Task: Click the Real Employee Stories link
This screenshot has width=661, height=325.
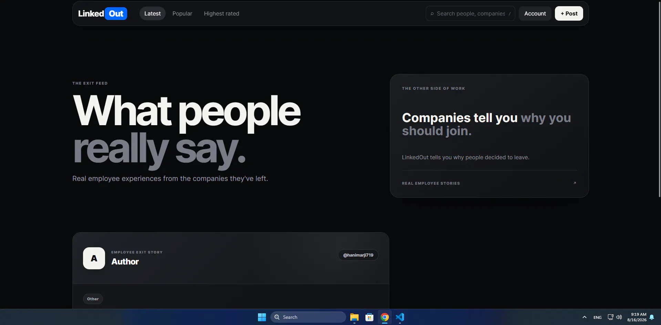Action: tap(431, 183)
